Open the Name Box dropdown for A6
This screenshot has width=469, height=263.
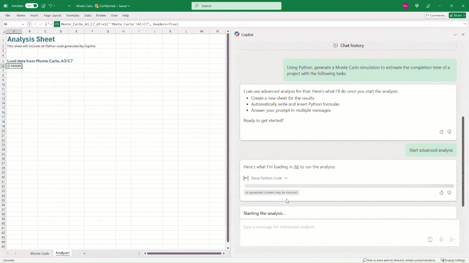click(23, 24)
